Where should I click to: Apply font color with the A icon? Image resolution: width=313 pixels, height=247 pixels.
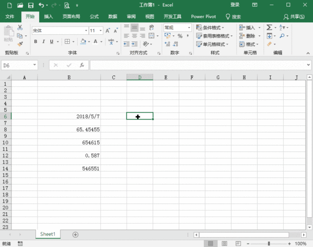pos(95,42)
